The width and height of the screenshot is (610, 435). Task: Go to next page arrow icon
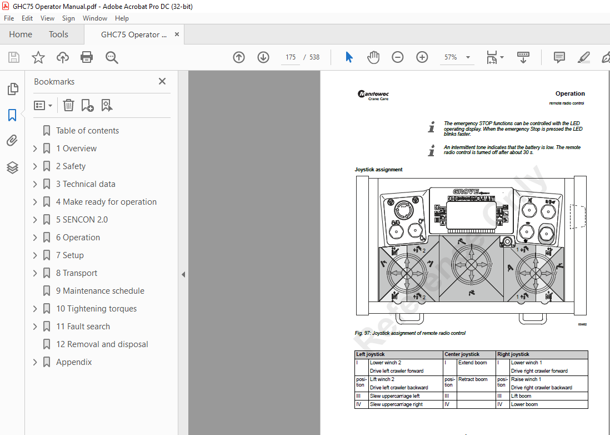tap(263, 57)
